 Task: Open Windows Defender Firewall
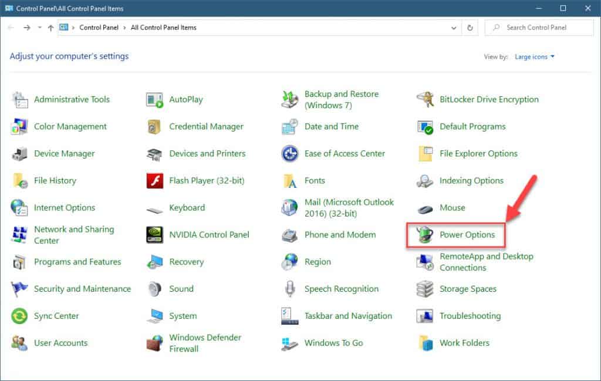[x=207, y=342]
